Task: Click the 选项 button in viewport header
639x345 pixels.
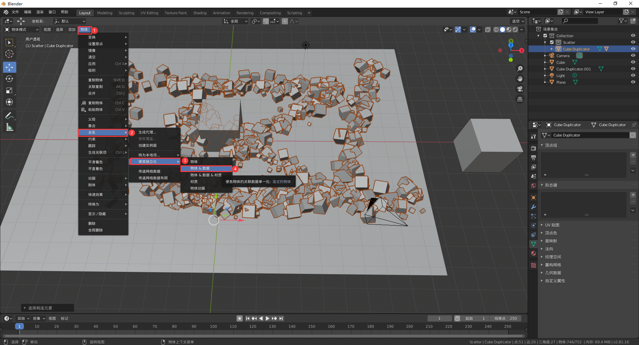Action: 518,21
